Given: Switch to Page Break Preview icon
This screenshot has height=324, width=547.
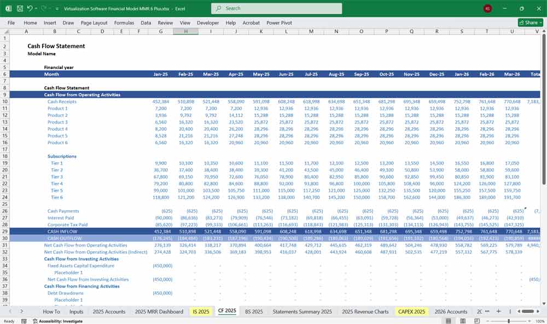Looking at the screenshot, I should (x=476, y=321).
